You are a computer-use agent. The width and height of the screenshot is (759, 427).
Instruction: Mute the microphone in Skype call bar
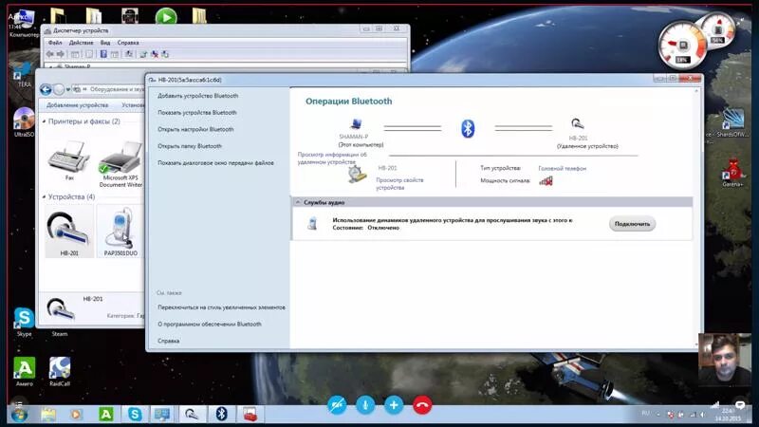[365, 405]
